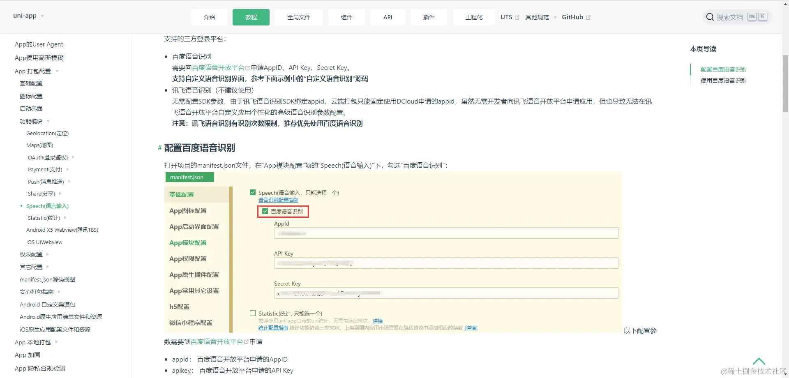Image resolution: width=789 pixels, height=378 pixels.
Task: Collapse the 功能模块 section
Action: point(48,121)
